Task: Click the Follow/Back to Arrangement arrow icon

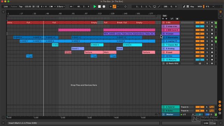Action: click(x=71, y=7)
